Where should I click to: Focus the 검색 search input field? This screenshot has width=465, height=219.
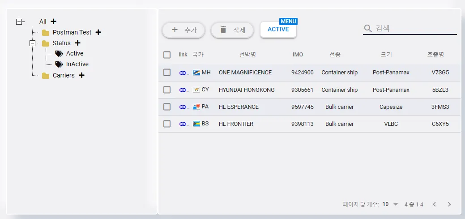[416, 29]
